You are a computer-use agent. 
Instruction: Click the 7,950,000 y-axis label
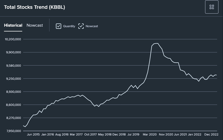click(x=14, y=131)
